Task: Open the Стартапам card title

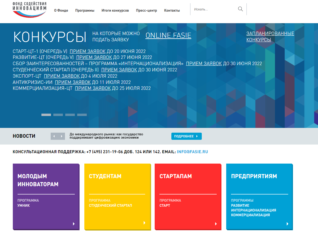Action: [x=176, y=176]
